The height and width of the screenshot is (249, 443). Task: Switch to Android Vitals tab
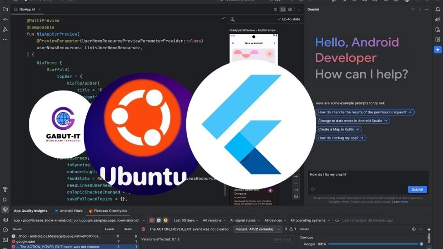(69, 211)
